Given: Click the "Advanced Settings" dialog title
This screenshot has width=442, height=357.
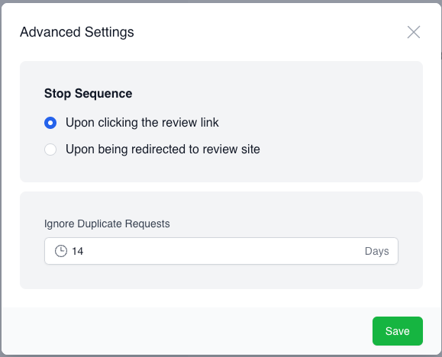Looking at the screenshot, I should click(x=76, y=32).
